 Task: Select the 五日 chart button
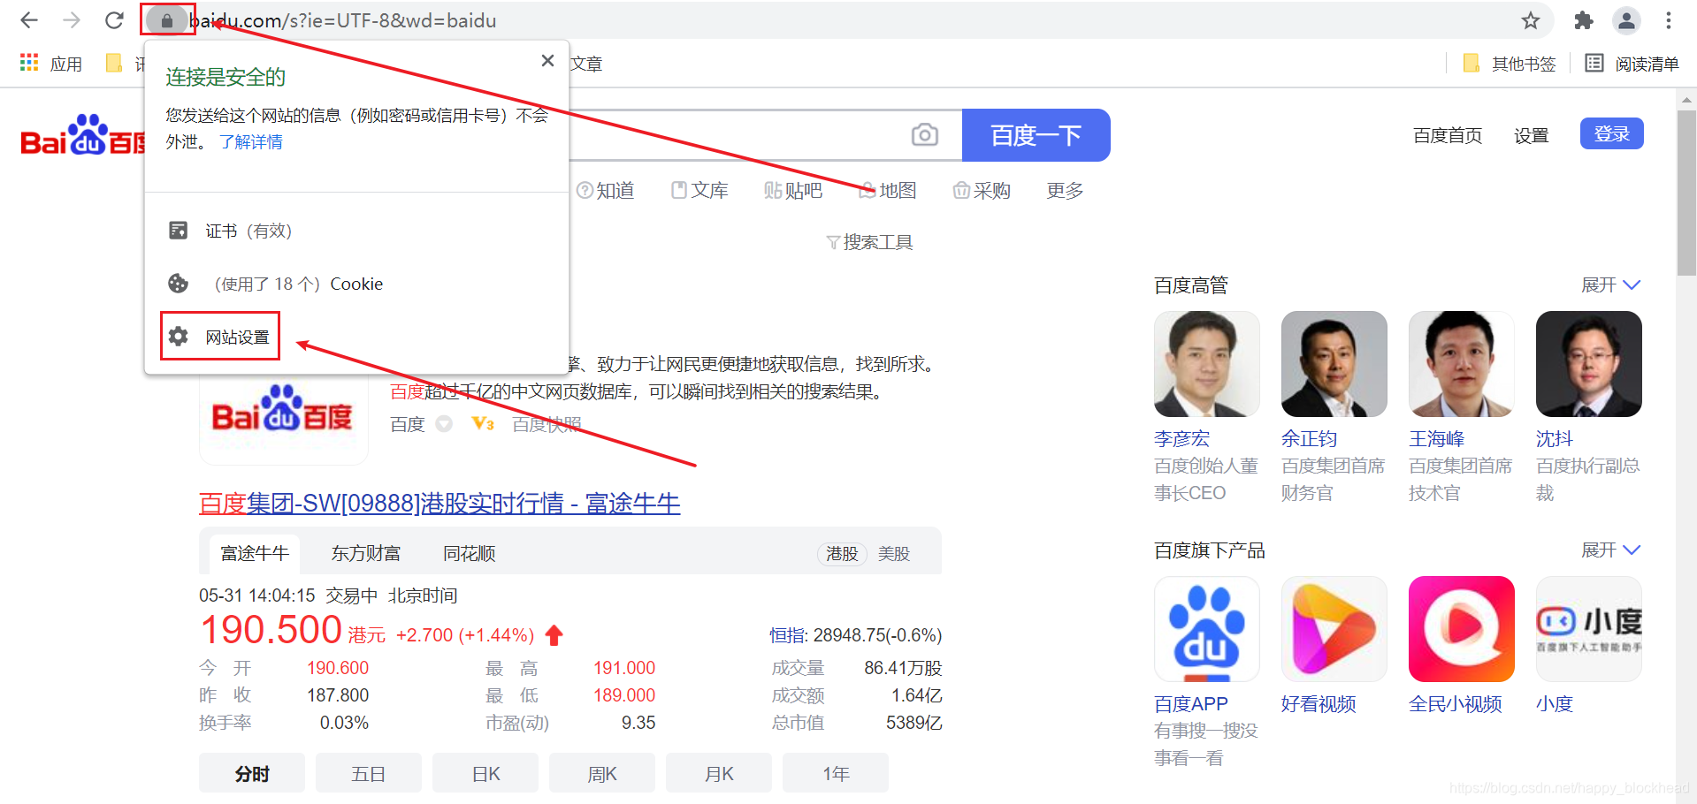tap(369, 773)
